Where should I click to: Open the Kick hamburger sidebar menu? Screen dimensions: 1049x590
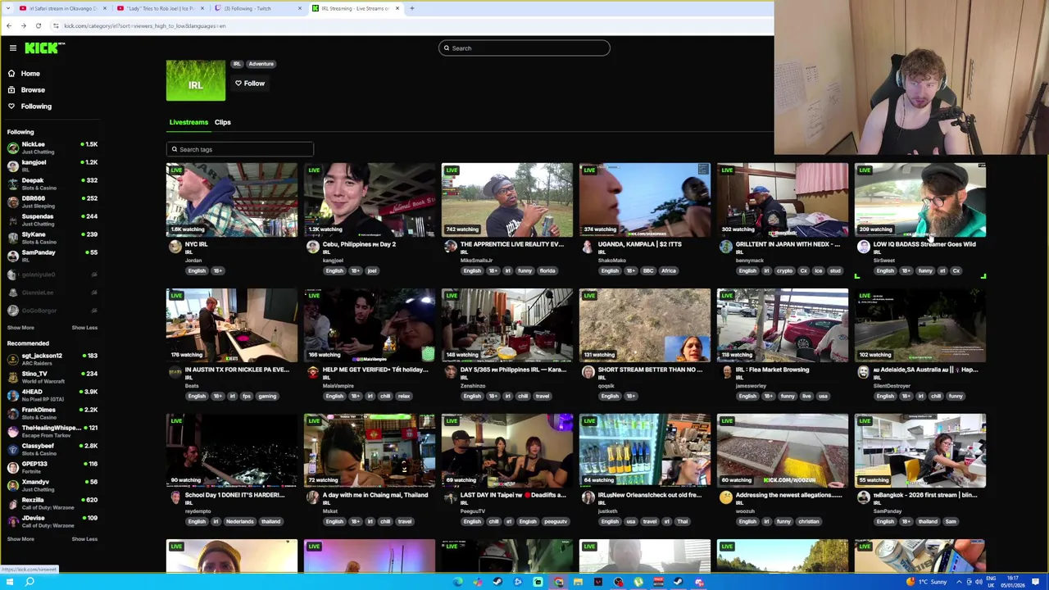pyautogui.click(x=13, y=48)
